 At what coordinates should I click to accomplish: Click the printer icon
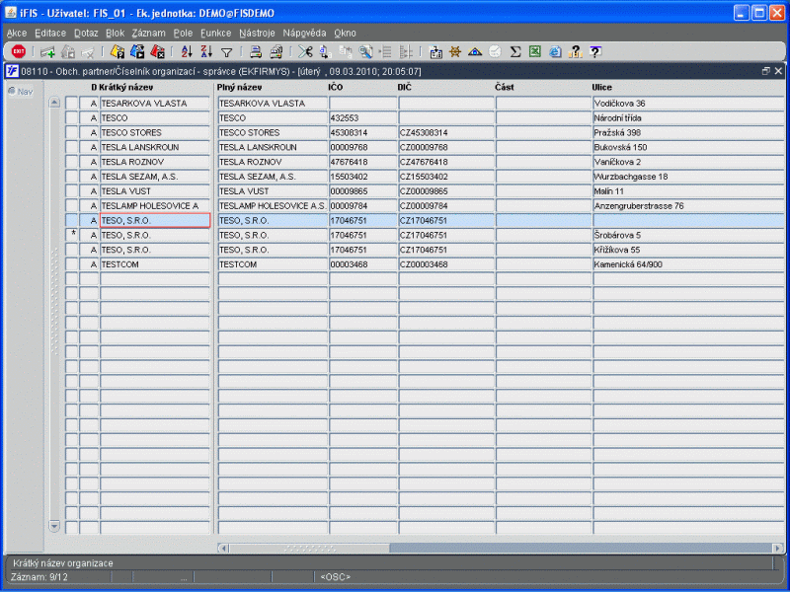click(256, 51)
